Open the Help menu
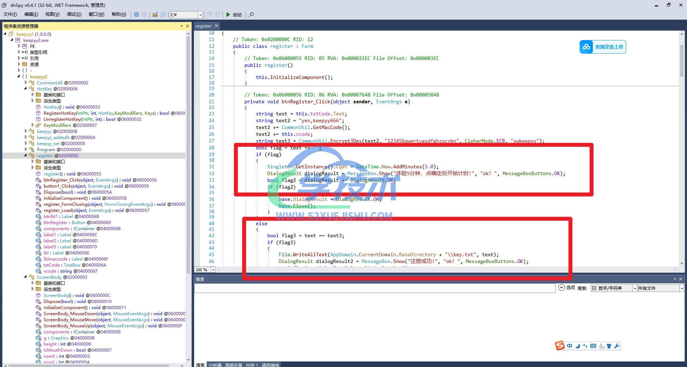687x367 pixels. coord(119,14)
